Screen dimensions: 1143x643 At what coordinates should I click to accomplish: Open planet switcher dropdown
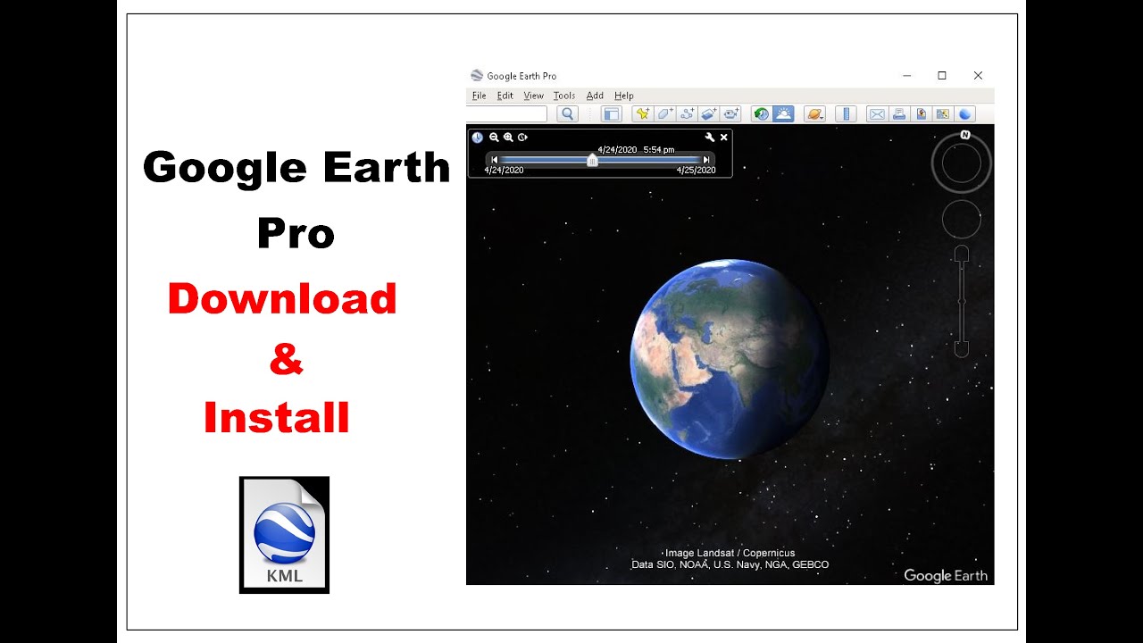[x=814, y=113]
